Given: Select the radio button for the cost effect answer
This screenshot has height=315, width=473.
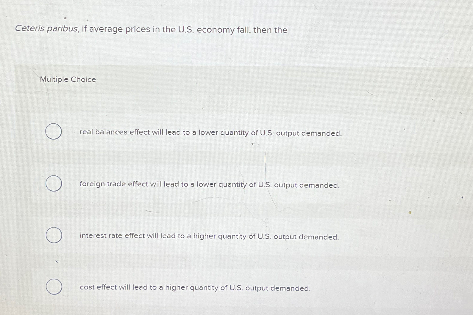Looking at the screenshot, I should point(54,287).
